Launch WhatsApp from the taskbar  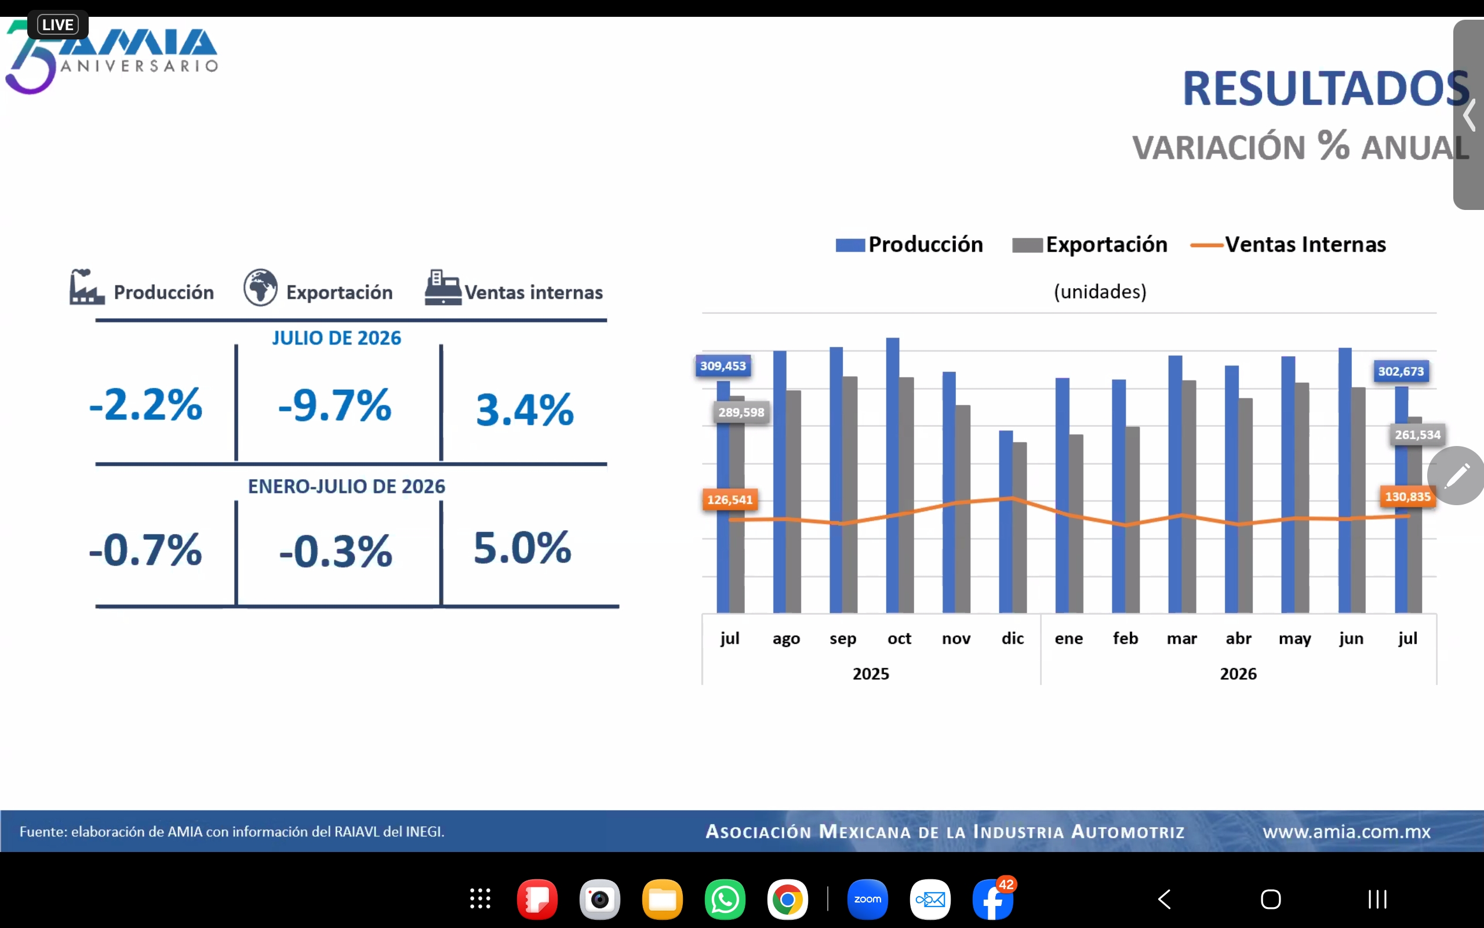[x=725, y=899]
